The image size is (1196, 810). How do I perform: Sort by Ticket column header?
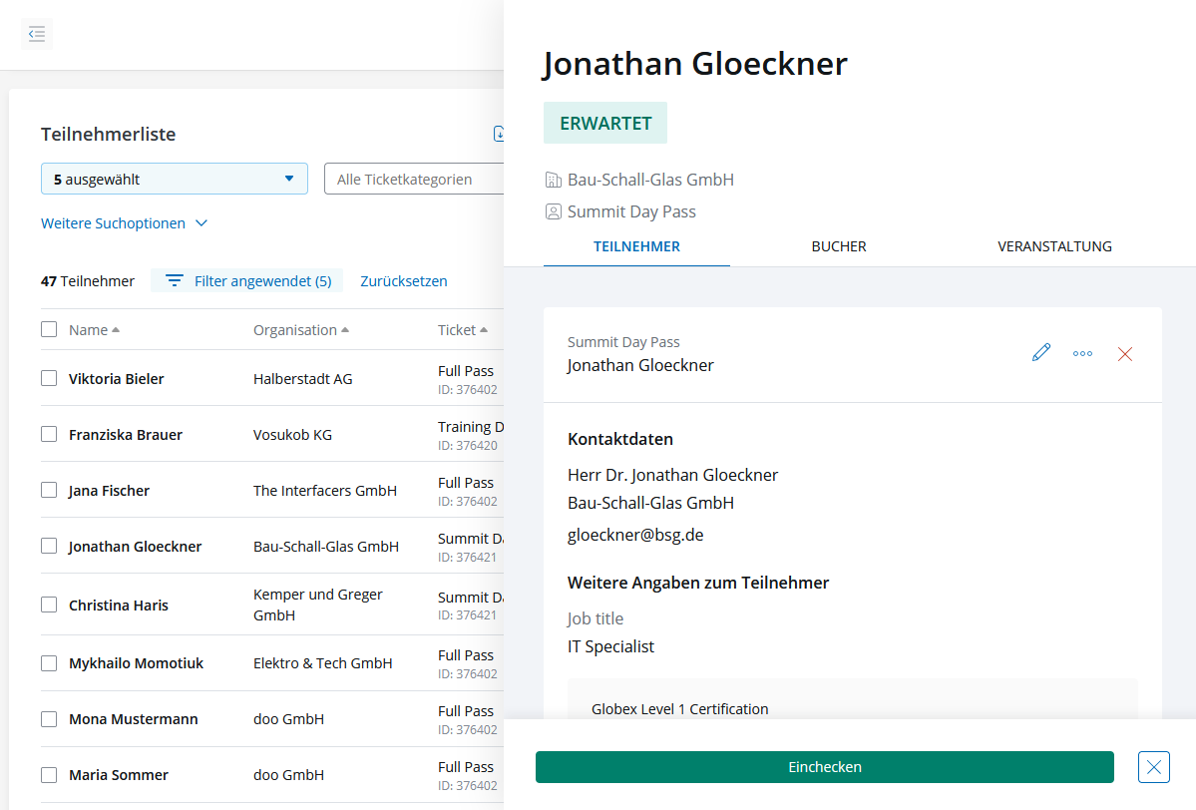pos(462,330)
